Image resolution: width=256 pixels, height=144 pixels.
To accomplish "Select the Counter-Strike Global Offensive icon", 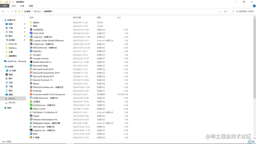I will point(31,40).
